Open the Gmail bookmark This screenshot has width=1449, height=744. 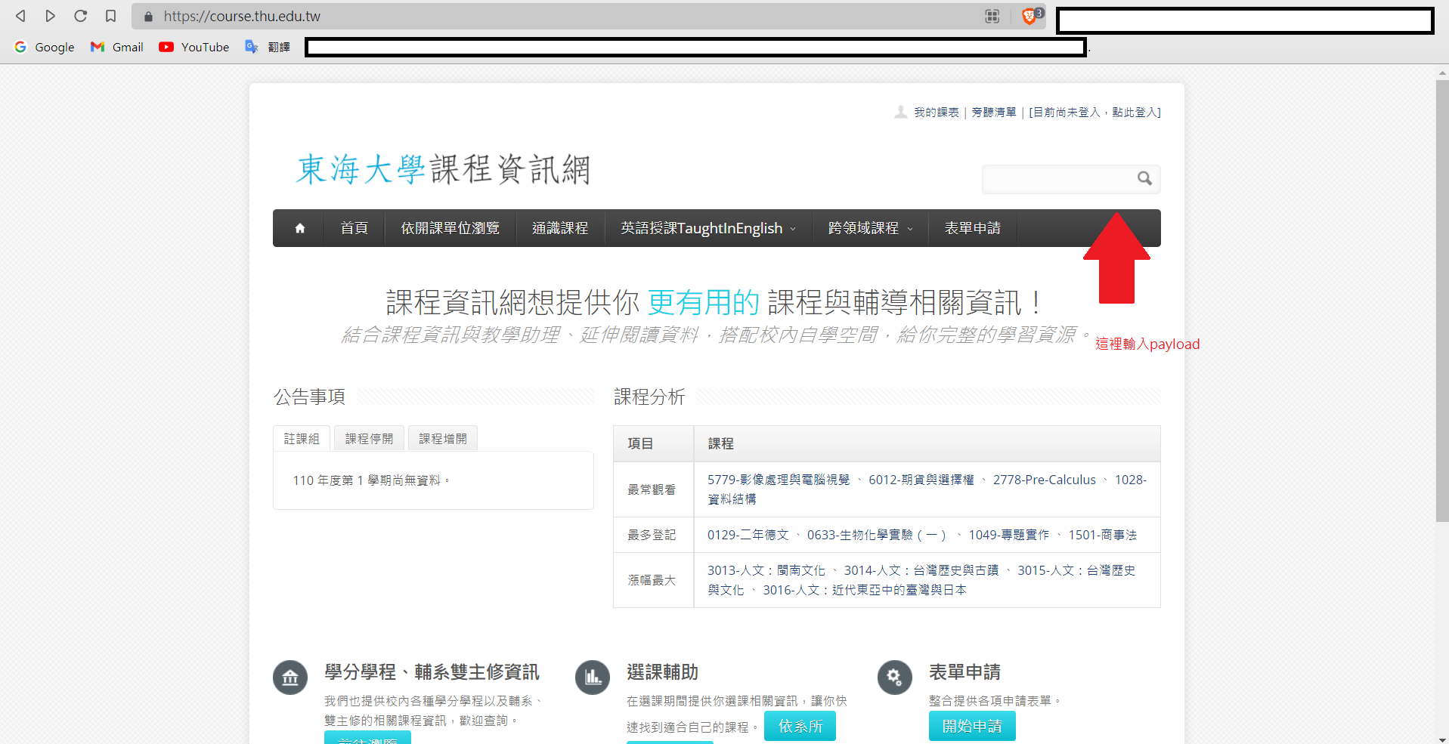tap(117, 47)
